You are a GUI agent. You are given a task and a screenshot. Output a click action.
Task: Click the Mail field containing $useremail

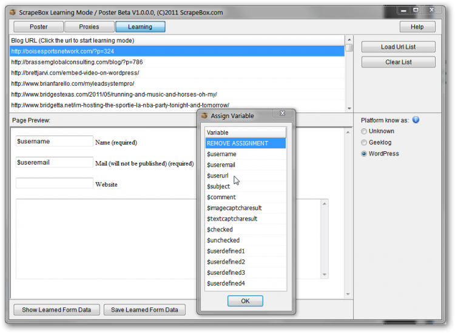click(x=54, y=162)
